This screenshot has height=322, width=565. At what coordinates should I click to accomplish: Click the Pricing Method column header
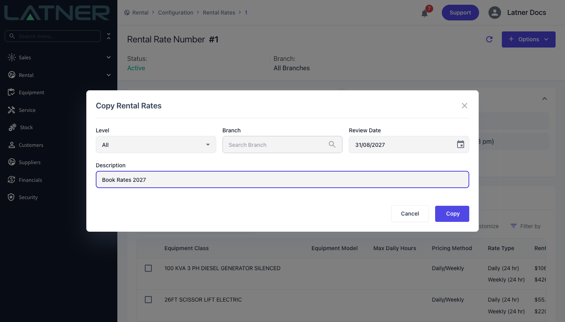[x=452, y=248]
